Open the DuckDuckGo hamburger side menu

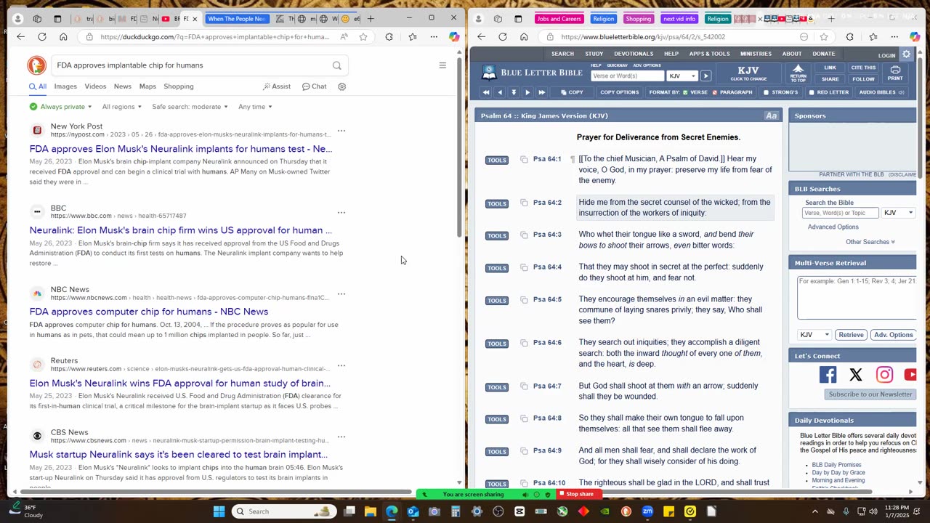pos(442,65)
